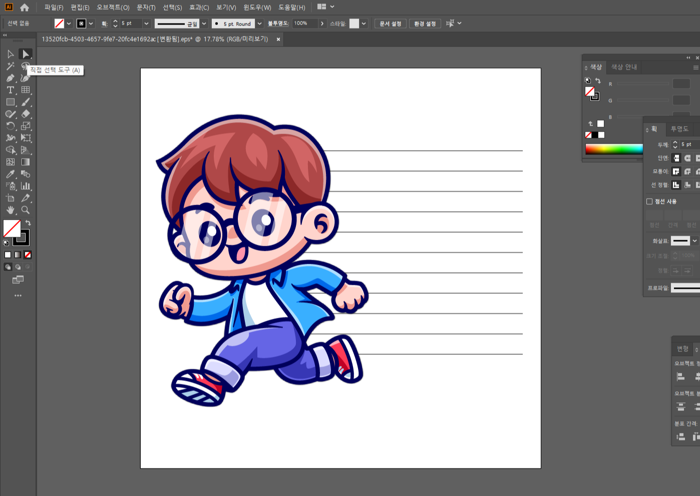Select the Type tool

[11, 90]
